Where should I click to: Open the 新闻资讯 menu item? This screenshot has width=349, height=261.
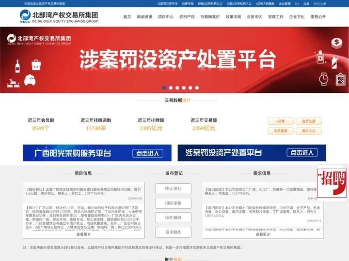pyautogui.click(x=144, y=16)
